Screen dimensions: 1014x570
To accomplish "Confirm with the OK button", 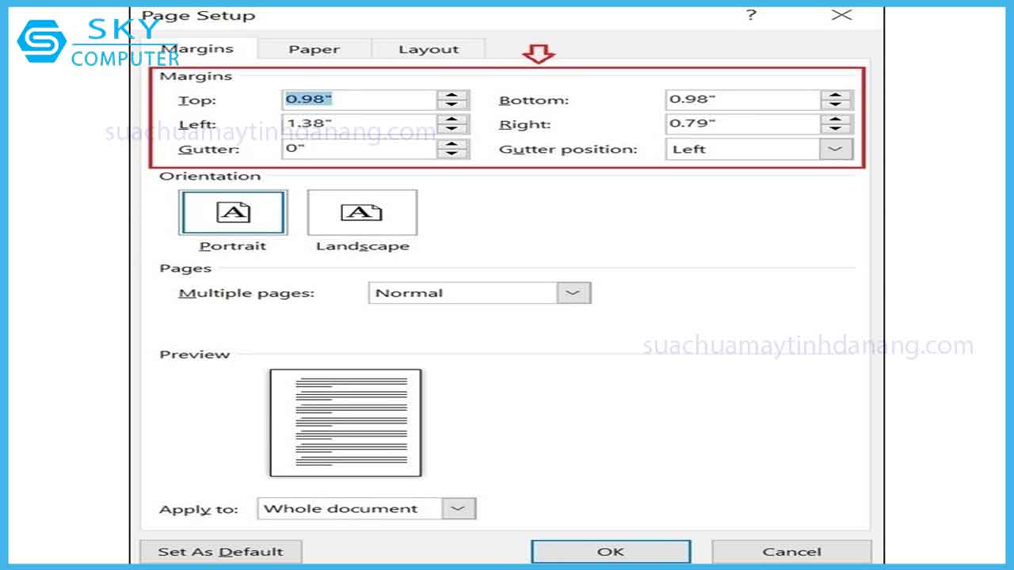I will coord(611,552).
